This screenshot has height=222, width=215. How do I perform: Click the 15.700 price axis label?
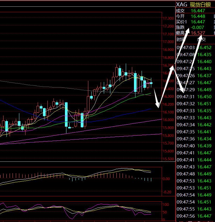coord(168,143)
